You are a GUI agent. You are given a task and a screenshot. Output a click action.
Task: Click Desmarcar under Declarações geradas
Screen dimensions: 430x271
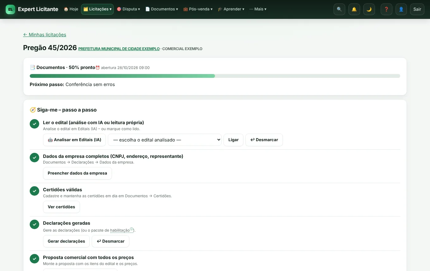(110, 241)
